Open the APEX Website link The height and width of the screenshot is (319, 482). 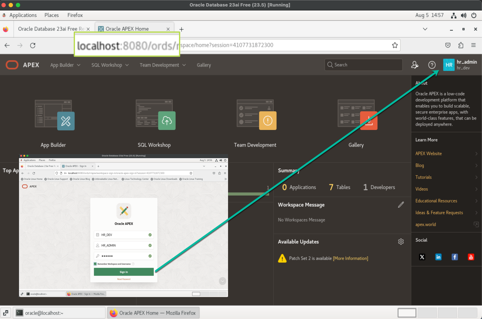point(428,154)
